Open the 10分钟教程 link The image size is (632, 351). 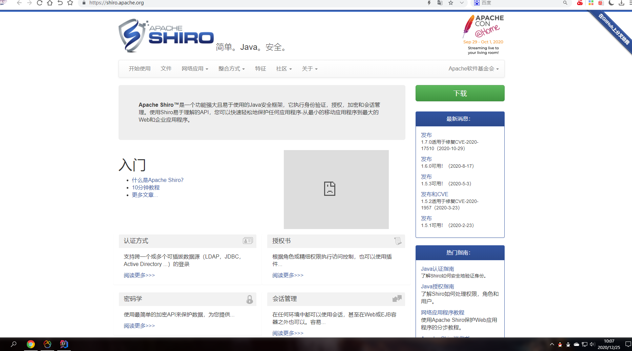pyautogui.click(x=146, y=187)
